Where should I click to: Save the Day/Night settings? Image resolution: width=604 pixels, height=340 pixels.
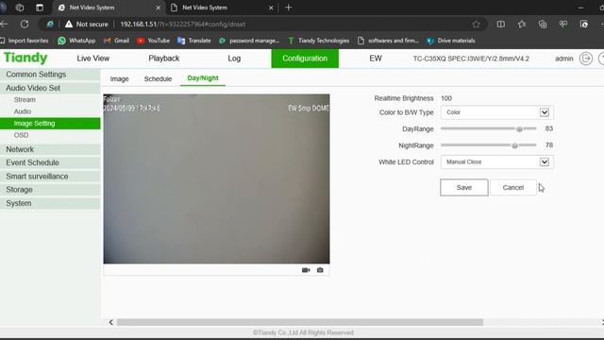tap(464, 187)
